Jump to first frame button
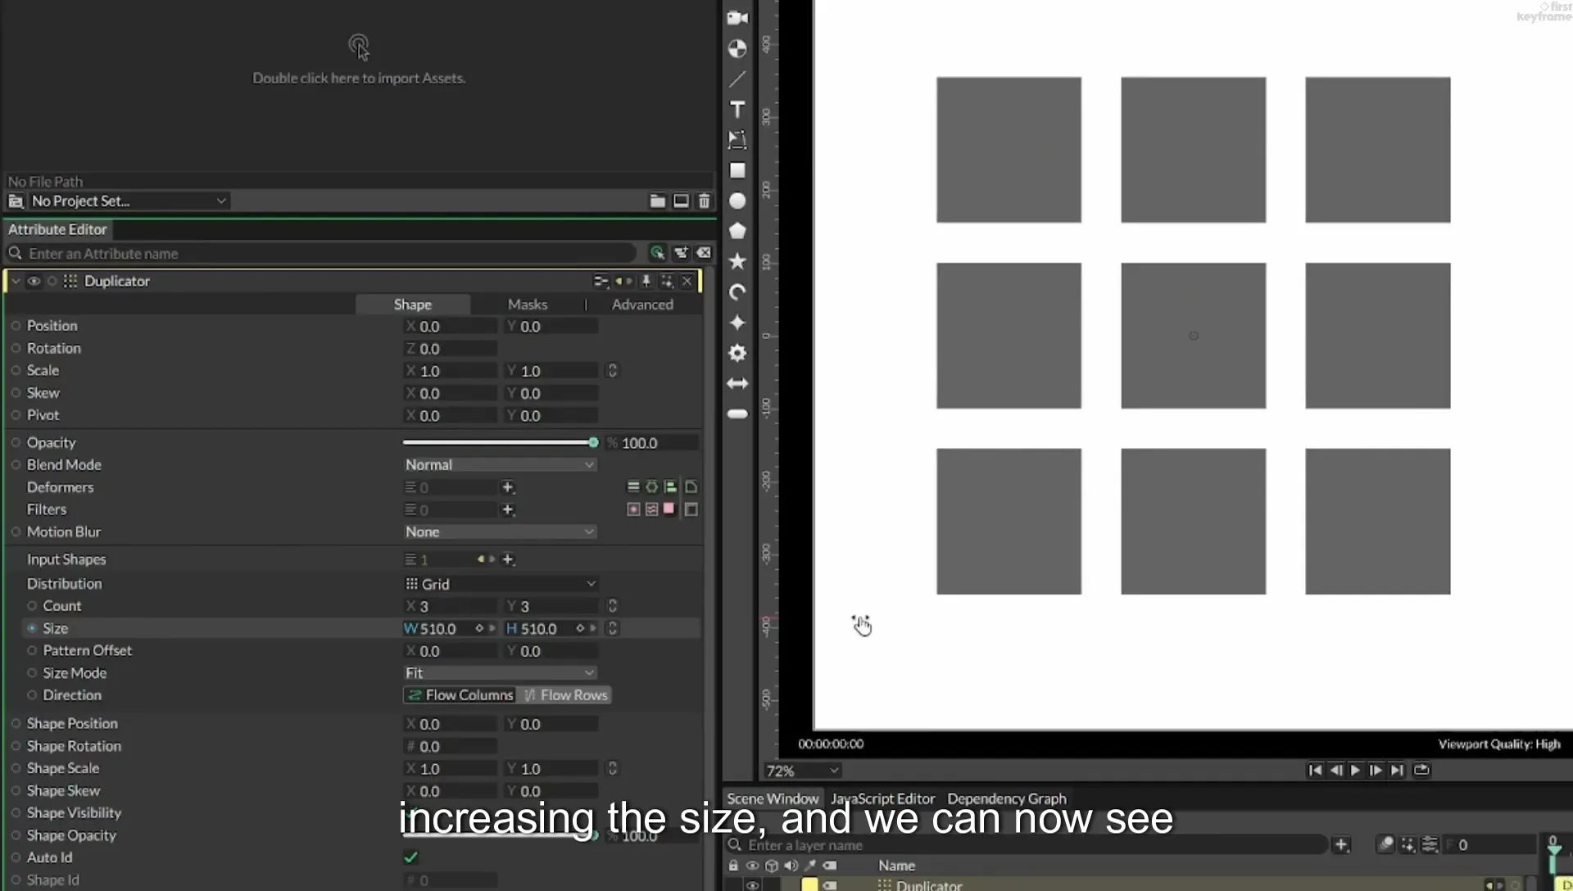Viewport: 1573px width, 891px height. click(x=1314, y=770)
